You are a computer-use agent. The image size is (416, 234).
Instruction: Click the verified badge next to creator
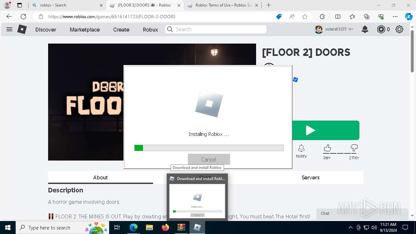[x=295, y=80]
